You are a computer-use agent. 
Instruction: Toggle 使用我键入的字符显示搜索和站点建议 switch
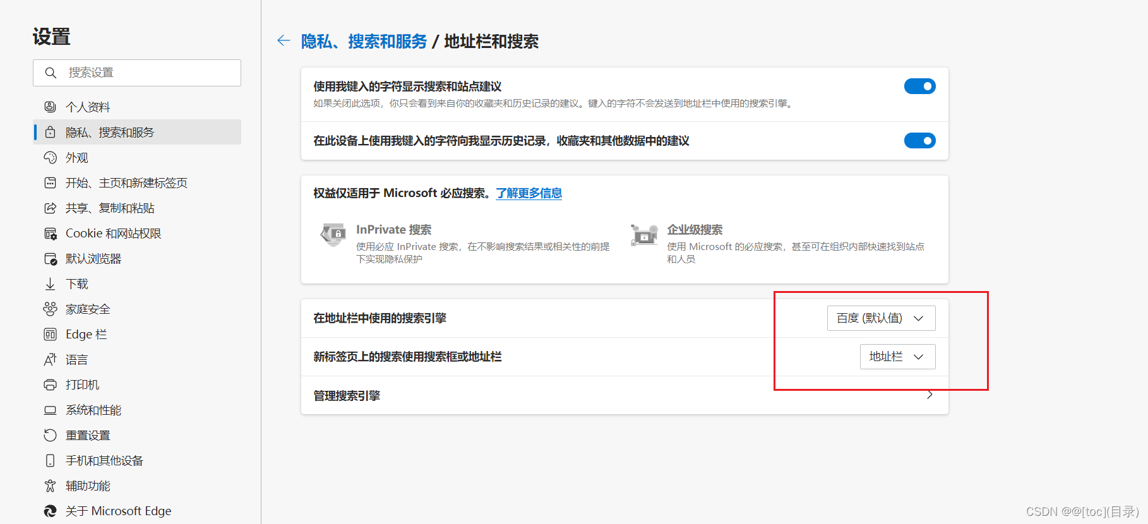(919, 86)
